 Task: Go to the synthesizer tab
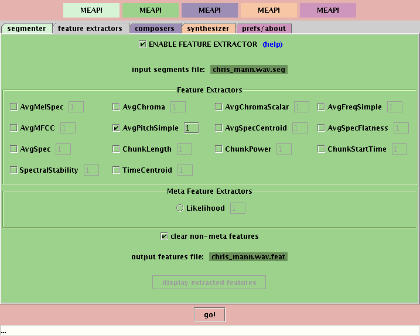pos(209,28)
